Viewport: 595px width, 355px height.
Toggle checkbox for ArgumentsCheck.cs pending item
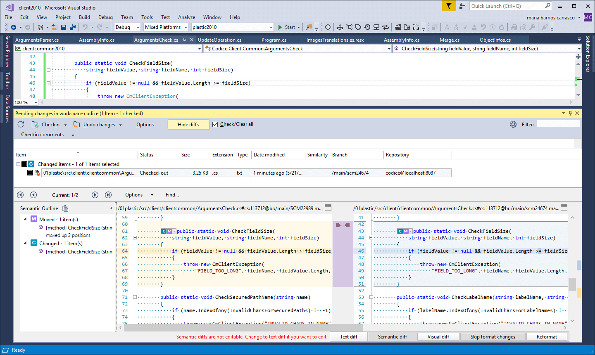point(30,173)
